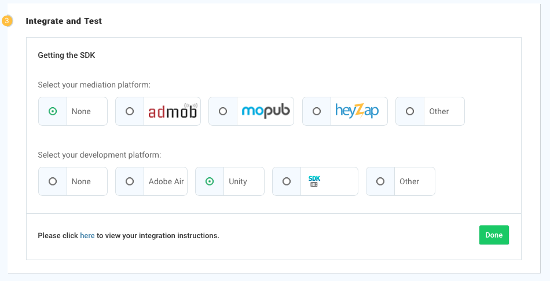Viewport: 550px width, 281px height.
Task: Select None mediation platform radio button
Action: tap(53, 111)
